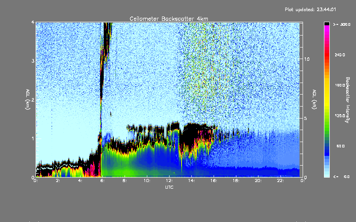Click the '240.0' colorbar value

point(340,55)
